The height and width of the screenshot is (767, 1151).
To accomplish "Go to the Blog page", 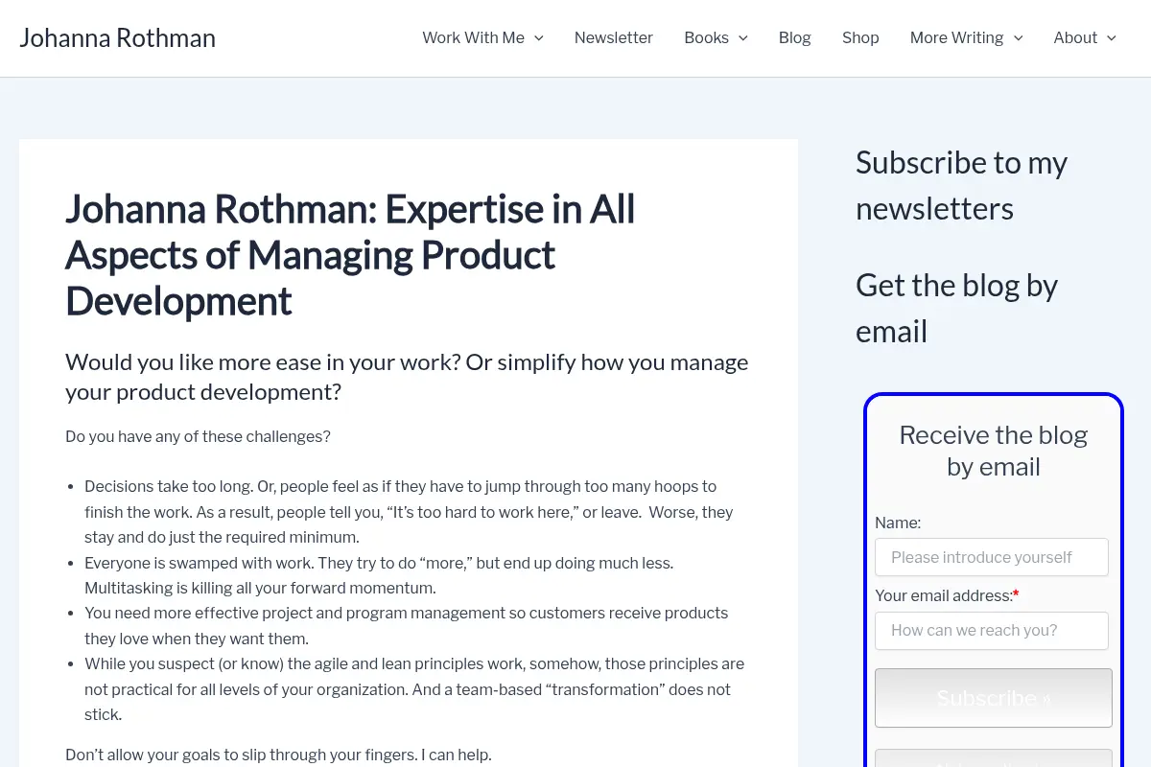I will click(795, 38).
